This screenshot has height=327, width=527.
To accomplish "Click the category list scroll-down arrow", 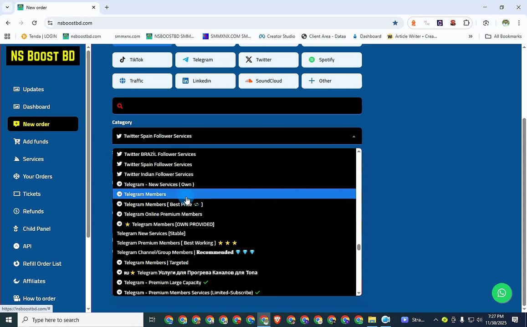I will tap(358, 293).
